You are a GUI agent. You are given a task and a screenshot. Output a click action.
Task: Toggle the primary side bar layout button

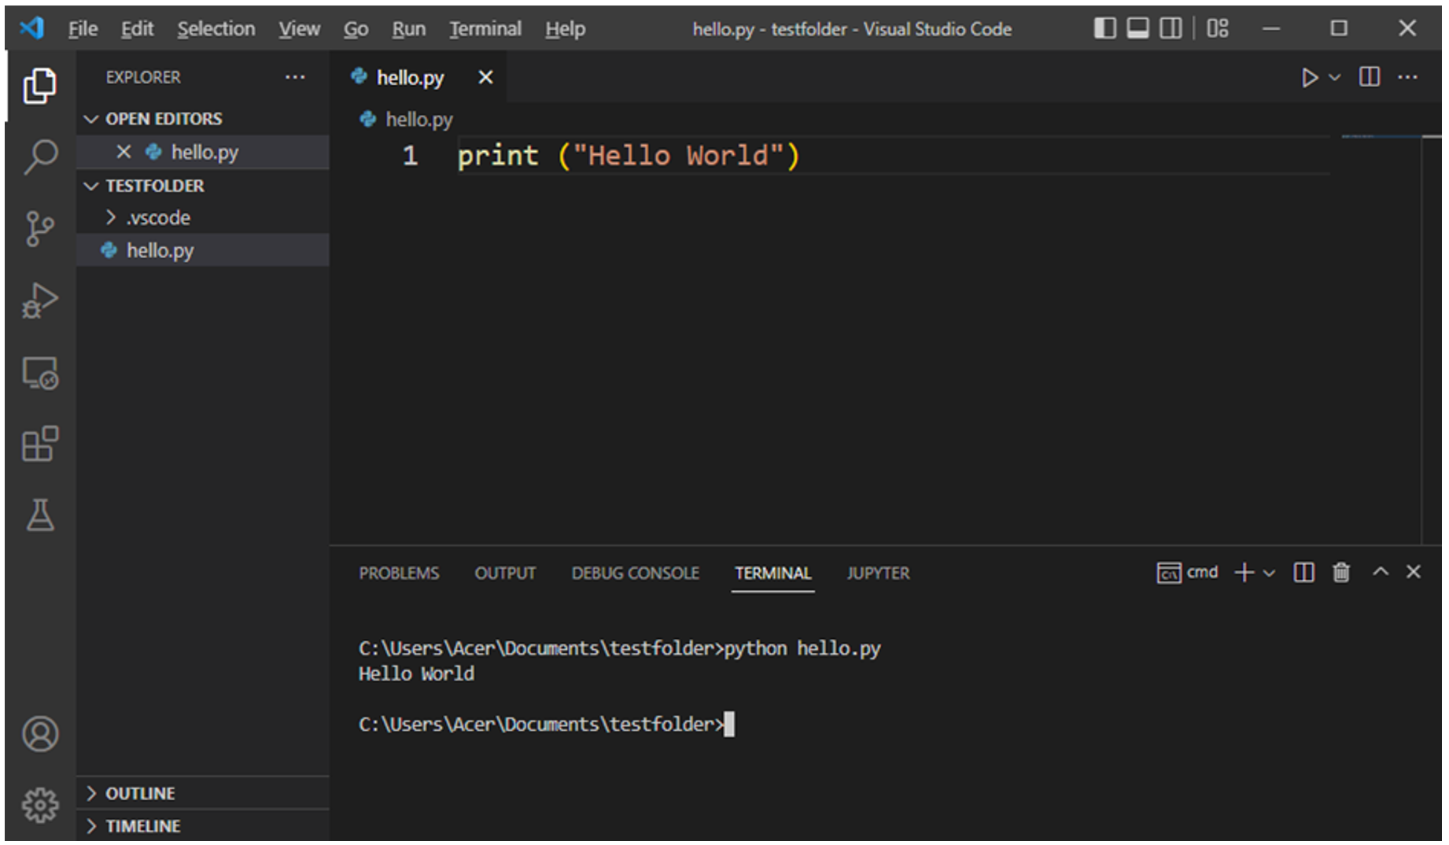pyautogui.click(x=1104, y=29)
